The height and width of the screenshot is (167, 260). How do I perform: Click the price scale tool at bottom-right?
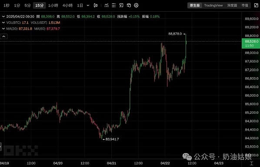(x=252, y=163)
